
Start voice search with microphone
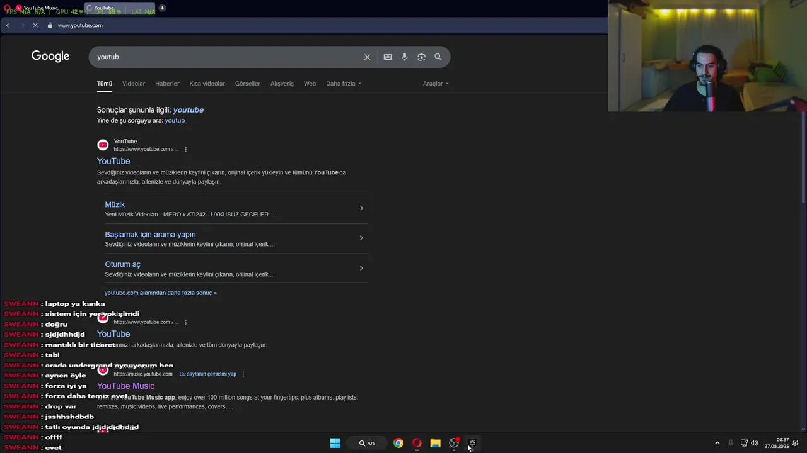point(405,57)
